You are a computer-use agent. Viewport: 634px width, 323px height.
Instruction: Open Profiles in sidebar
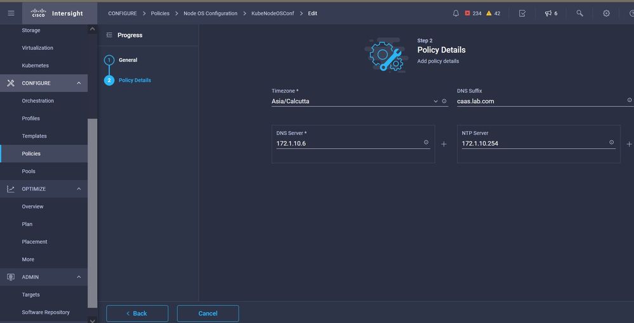point(30,118)
